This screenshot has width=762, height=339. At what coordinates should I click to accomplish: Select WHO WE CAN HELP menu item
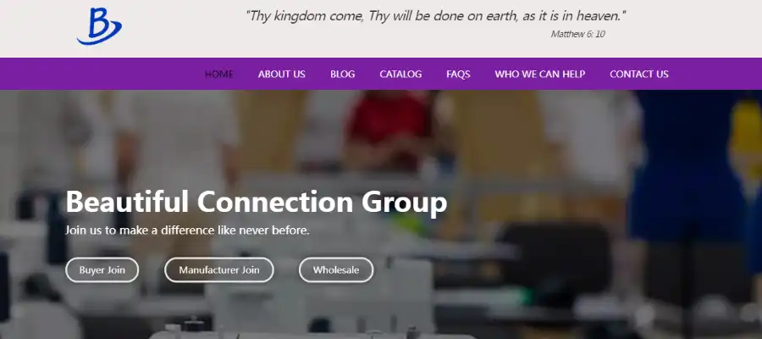coord(540,74)
